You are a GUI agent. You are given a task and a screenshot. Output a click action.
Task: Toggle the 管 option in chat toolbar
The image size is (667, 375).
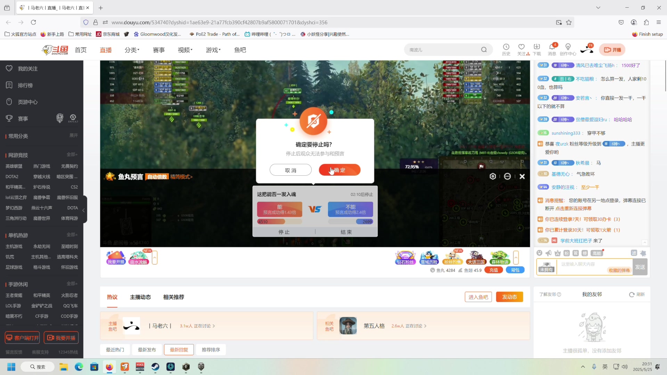click(576, 253)
